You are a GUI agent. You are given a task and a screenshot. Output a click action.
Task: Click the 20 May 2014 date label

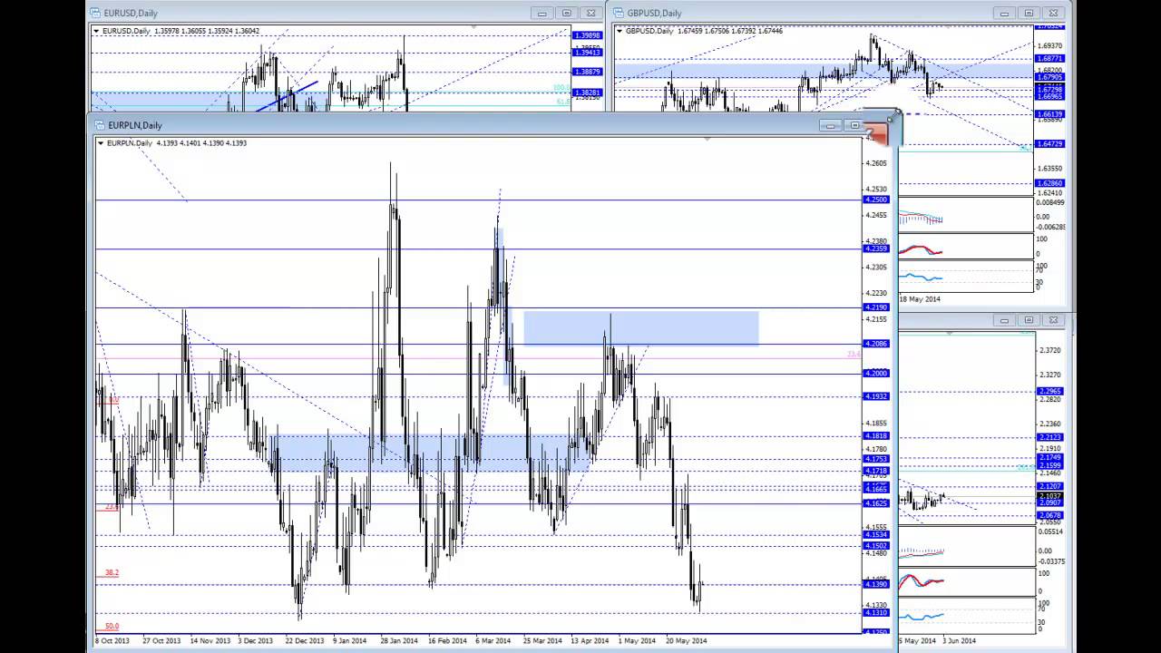click(x=687, y=640)
